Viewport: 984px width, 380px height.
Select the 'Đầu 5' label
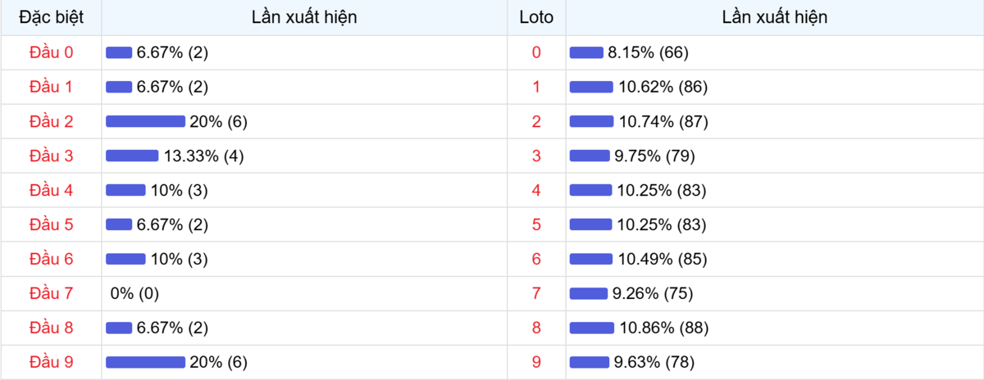coord(51,224)
